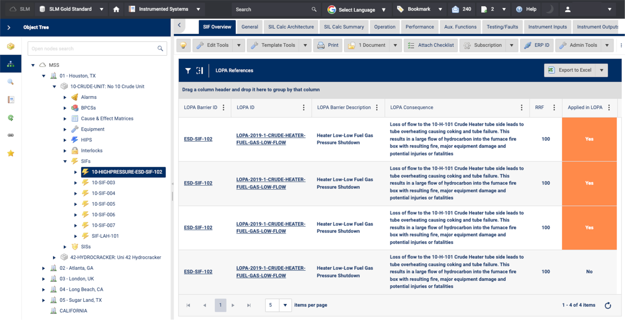Open the RRF column options menu
The width and height of the screenshot is (625, 320).
554,107
